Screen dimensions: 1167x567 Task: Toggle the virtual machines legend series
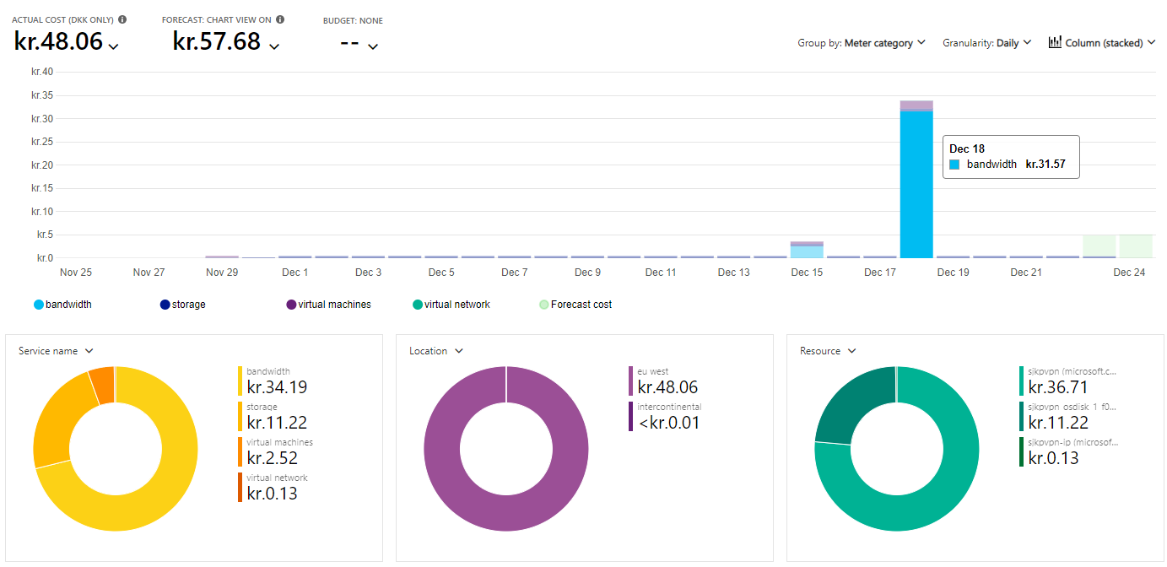tap(328, 305)
